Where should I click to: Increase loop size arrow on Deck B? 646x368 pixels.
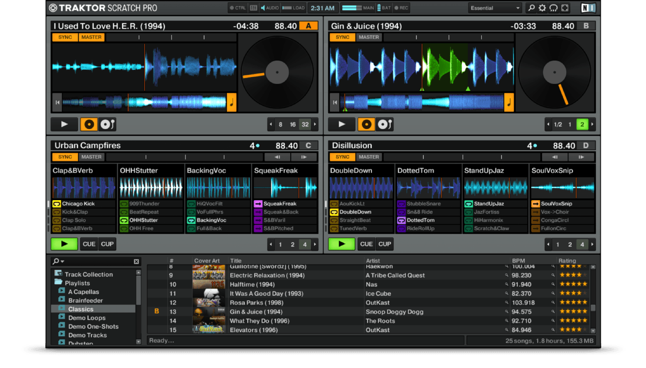pyautogui.click(x=592, y=124)
